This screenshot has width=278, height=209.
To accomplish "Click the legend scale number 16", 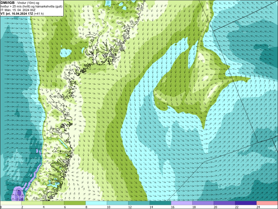I will 173,207.
